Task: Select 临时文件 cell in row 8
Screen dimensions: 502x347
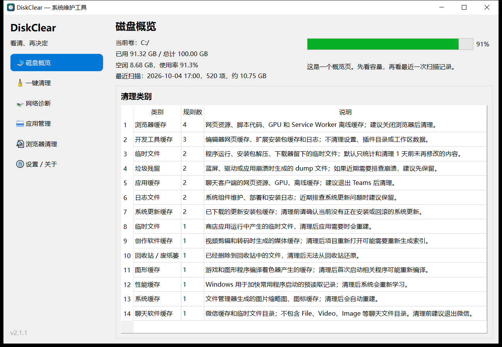Action: click(x=157, y=226)
